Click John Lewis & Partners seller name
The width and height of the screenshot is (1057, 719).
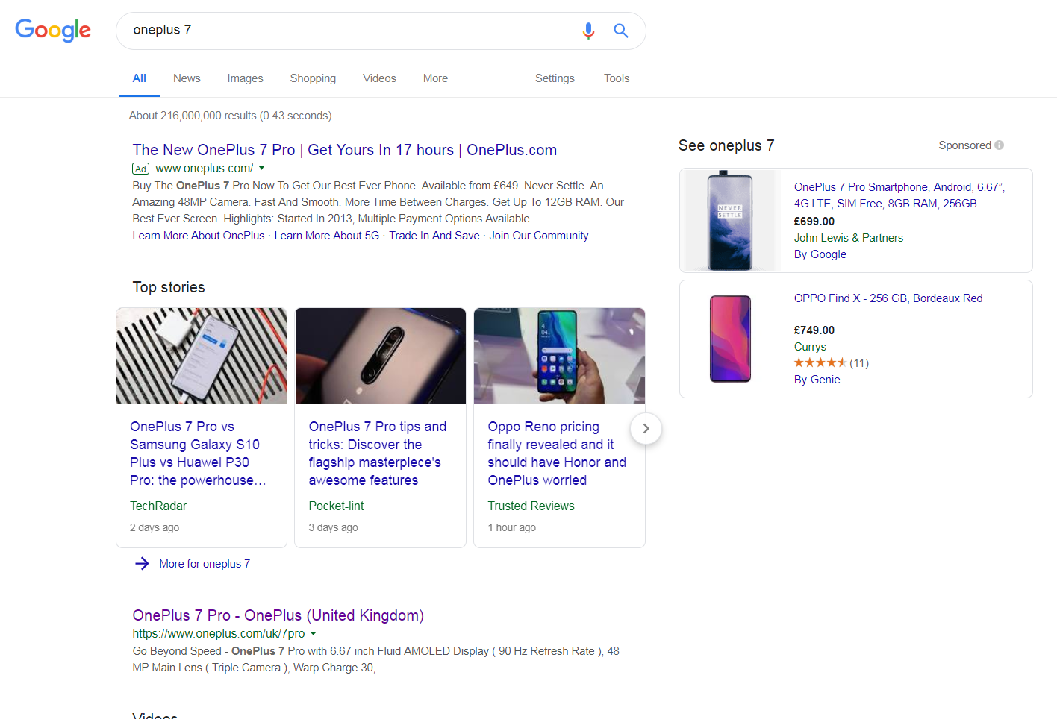(x=849, y=238)
